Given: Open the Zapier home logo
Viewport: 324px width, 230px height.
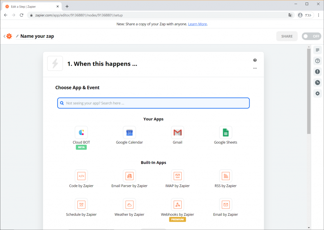Looking at the screenshot, I should point(9,36).
